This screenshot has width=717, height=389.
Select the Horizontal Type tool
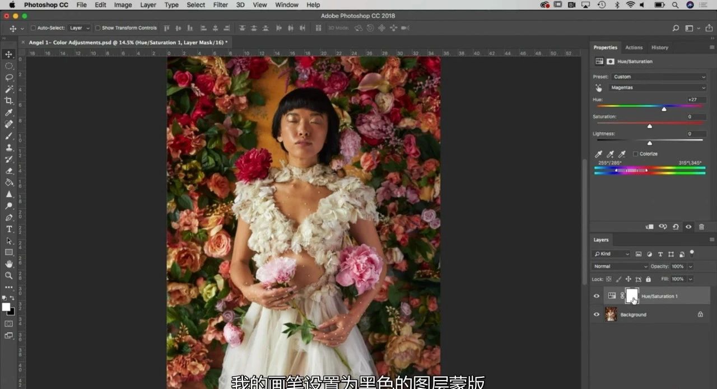9,229
